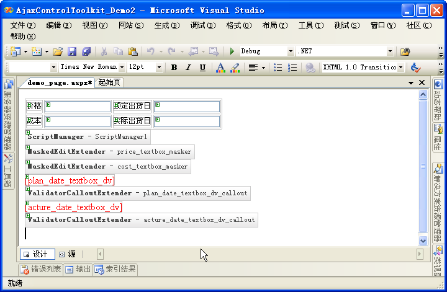The width and height of the screenshot is (447, 292).
Task: Open the 编辑(E) menu
Action: pos(59,25)
